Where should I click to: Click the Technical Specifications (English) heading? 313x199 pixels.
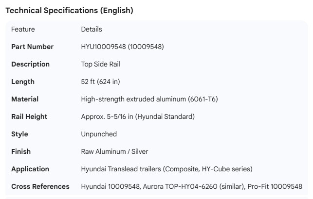69,10
